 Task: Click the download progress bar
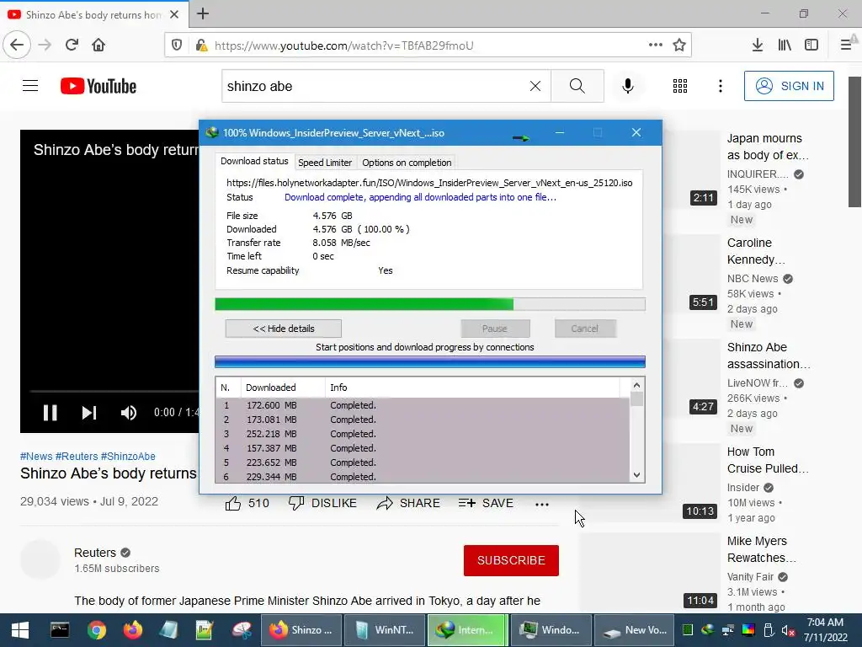[x=430, y=304]
